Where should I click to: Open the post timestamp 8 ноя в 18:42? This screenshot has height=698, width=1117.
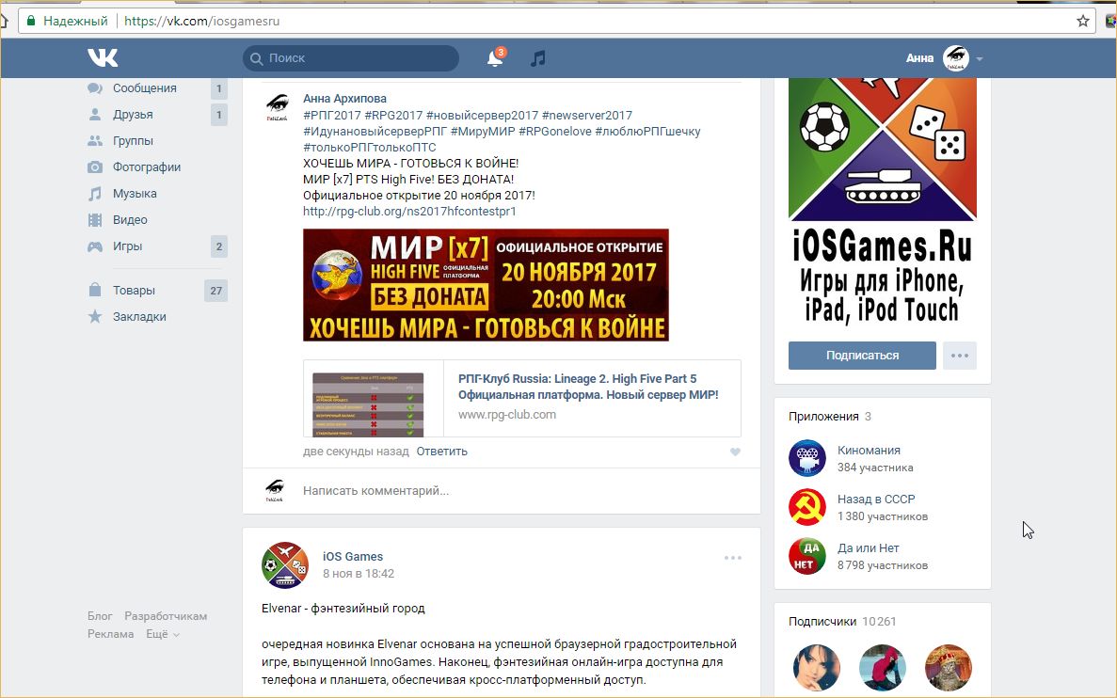coord(359,574)
